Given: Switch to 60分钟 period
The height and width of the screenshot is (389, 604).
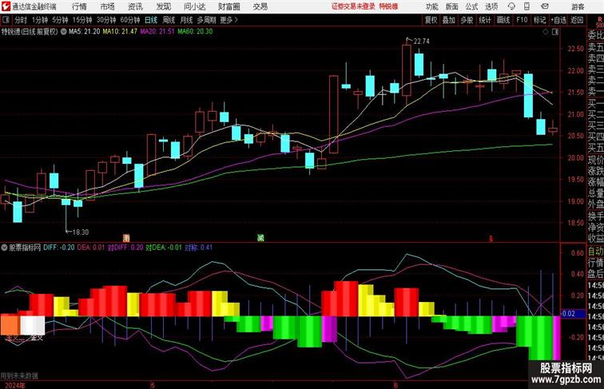Looking at the screenshot, I should click(130, 20).
